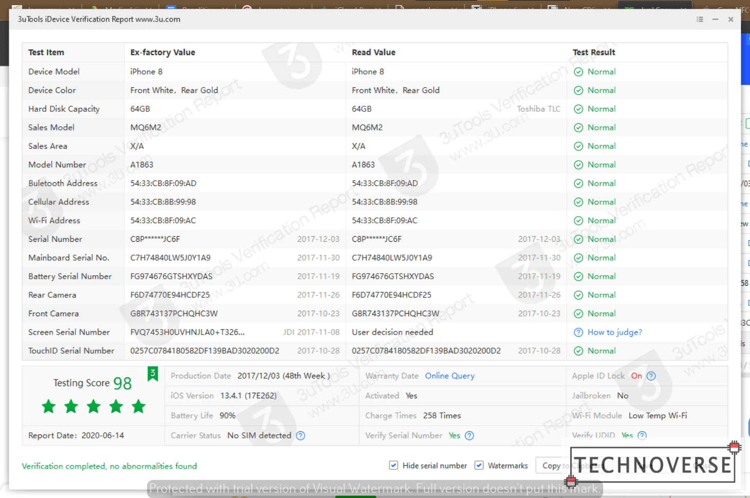Click Activated Yes value
This screenshot has height=498, width=750.
[411, 396]
